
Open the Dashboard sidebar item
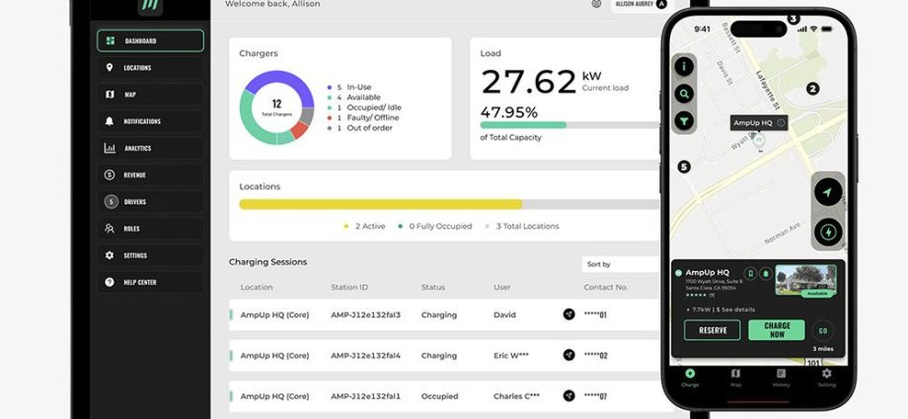(151, 41)
